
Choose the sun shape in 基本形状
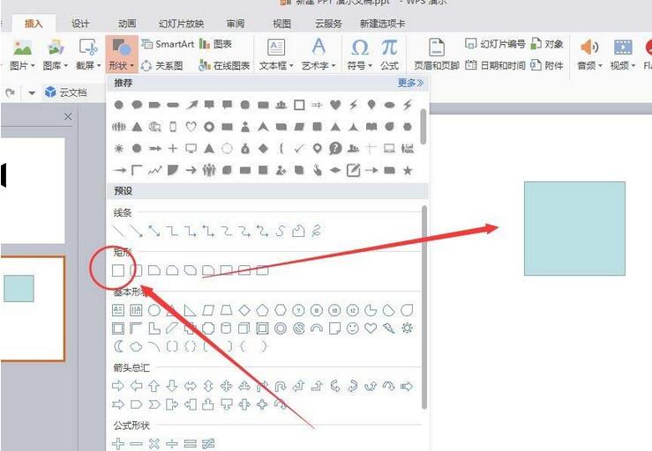click(407, 329)
